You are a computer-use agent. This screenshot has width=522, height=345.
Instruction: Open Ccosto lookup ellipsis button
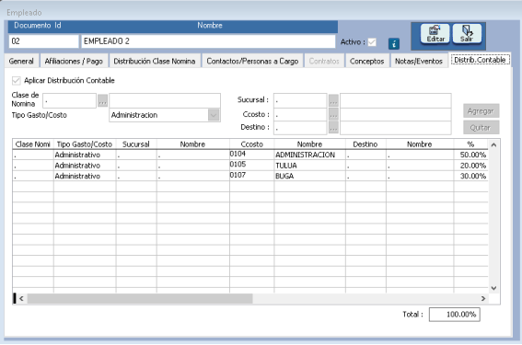click(333, 114)
